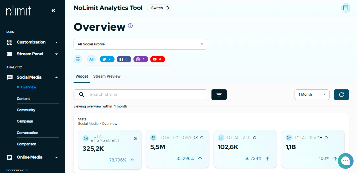Click the Total Reach card icon
This screenshot has width=357, height=173.
tap(289, 138)
